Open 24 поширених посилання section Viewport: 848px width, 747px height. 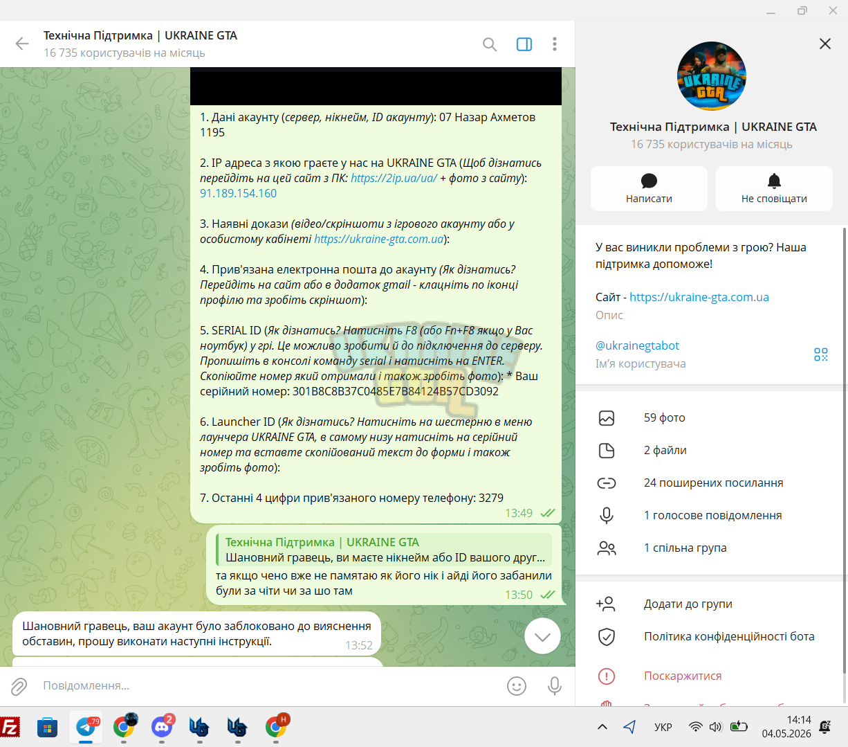click(x=709, y=483)
